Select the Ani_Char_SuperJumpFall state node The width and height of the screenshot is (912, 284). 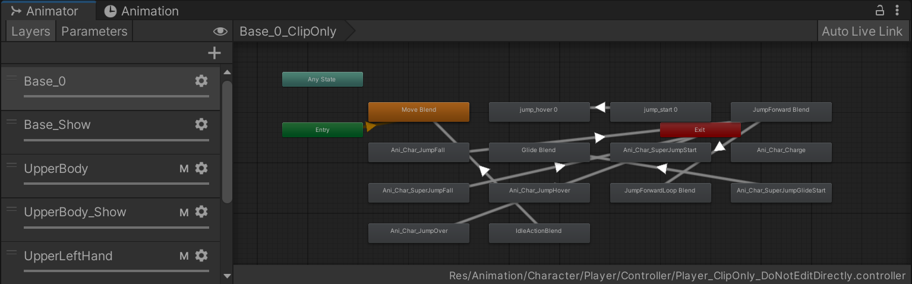419,193
